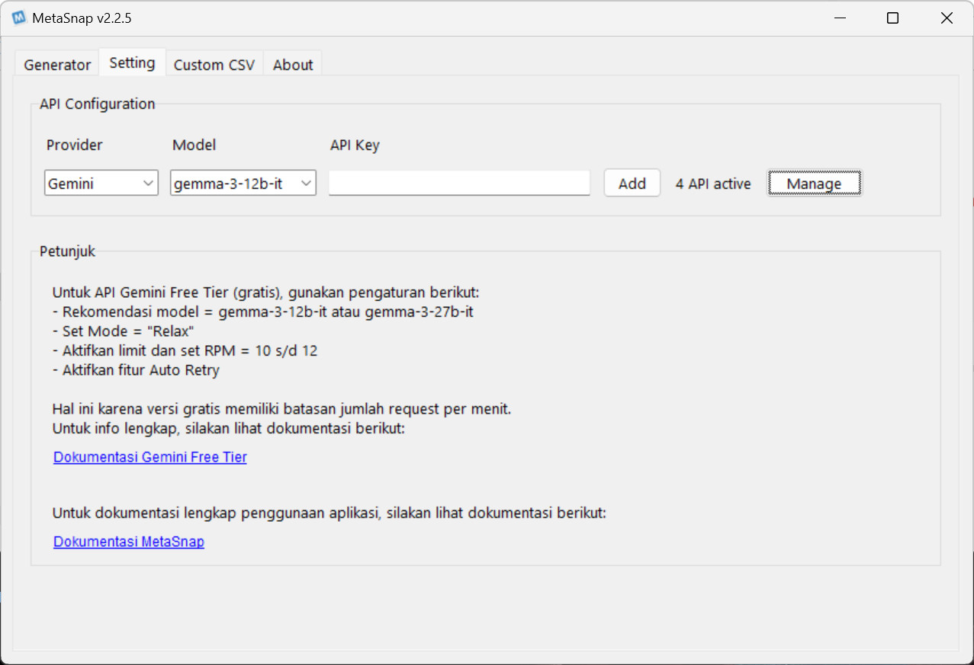Click the Manage button
The height and width of the screenshot is (665, 974).
(815, 183)
